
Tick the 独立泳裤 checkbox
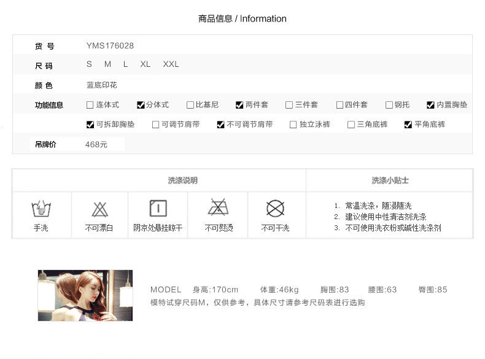293,125
